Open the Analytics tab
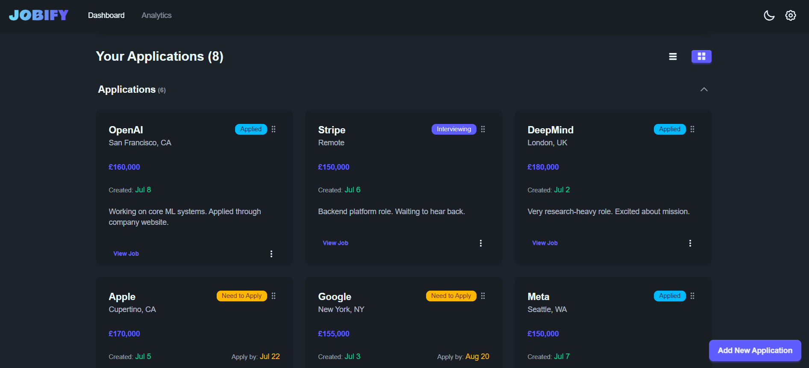The height and width of the screenshot is (368, 809). coord(156,15)
